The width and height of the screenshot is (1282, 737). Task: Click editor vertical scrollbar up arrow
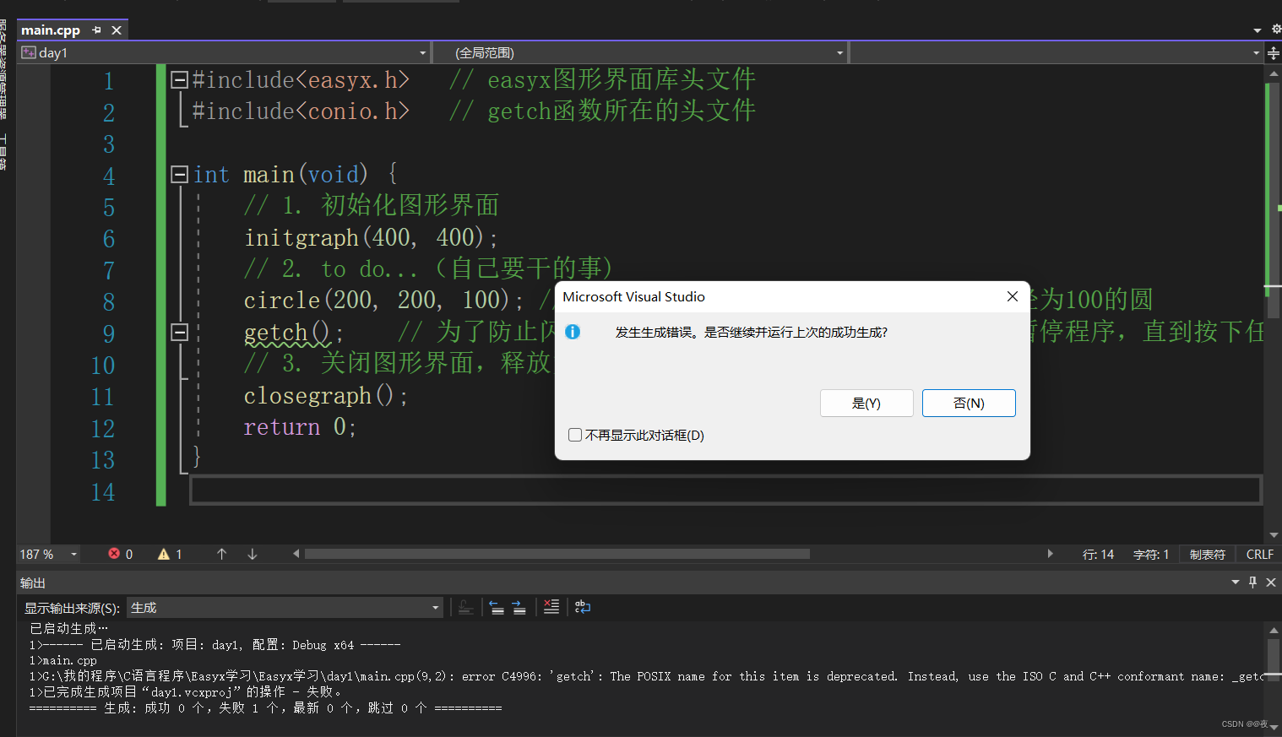point(1274,73)
